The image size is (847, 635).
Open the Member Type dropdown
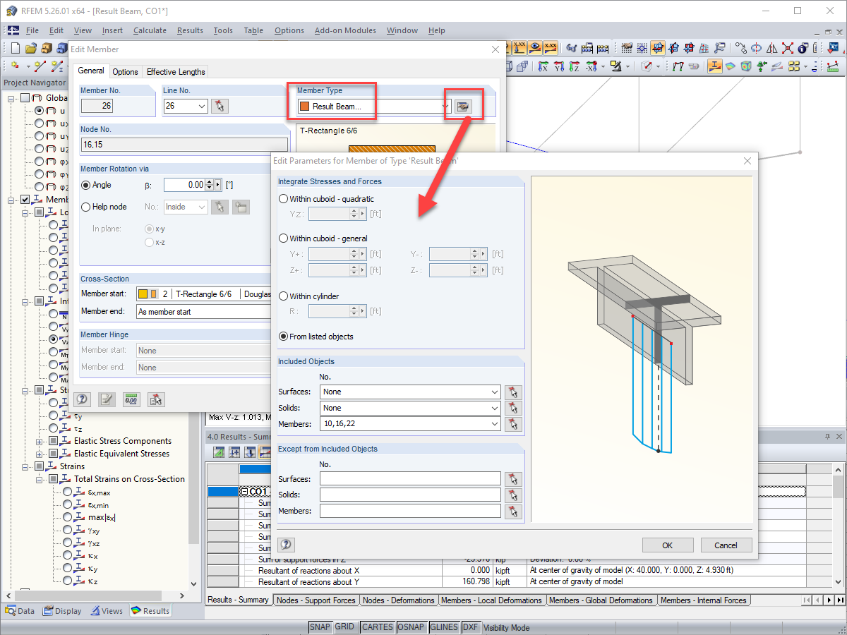[x=445, y=107]
